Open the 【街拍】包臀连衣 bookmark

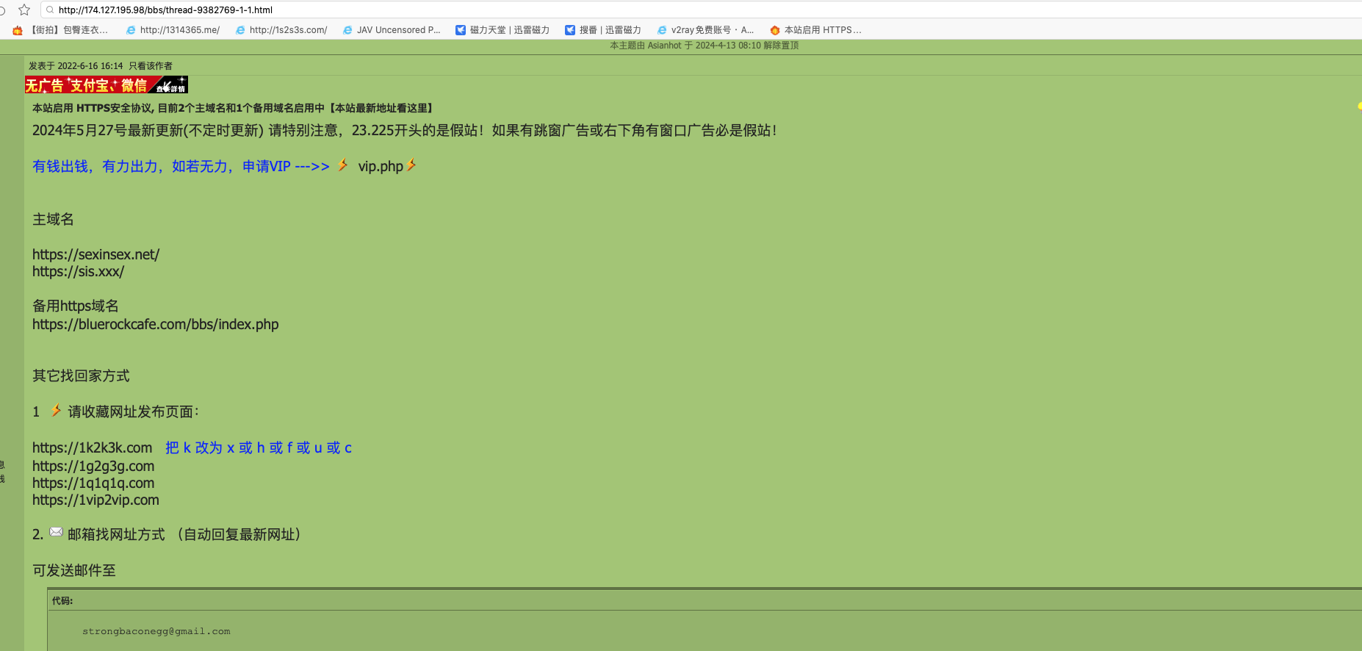click(61, 30)
